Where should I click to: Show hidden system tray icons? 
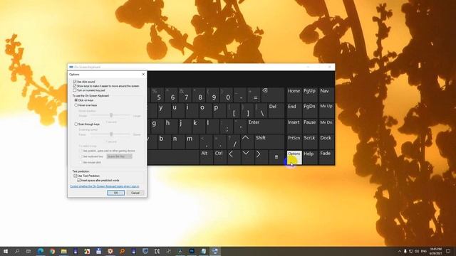tap(400, 251)
